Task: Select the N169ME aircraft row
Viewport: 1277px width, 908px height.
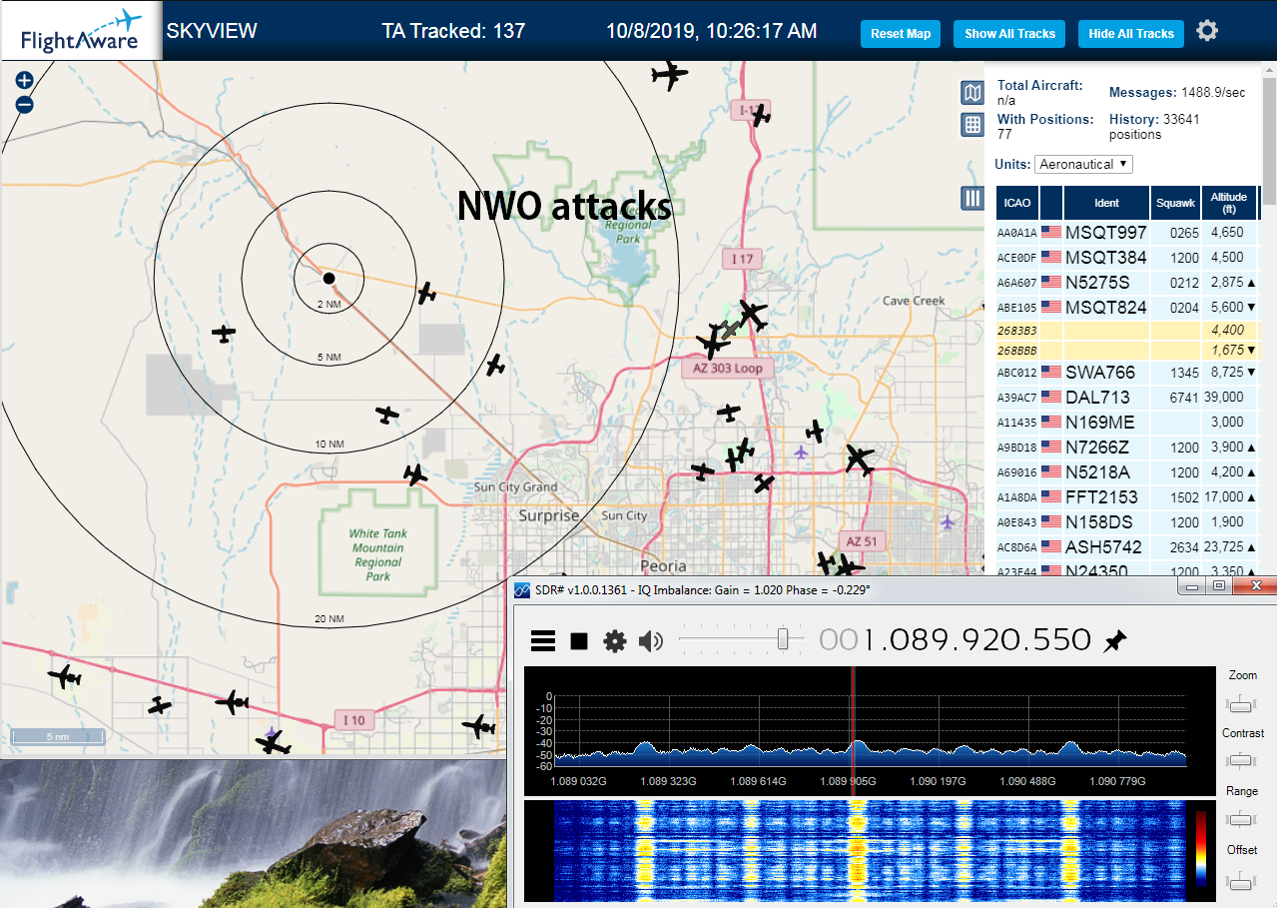Action: click(1126, 423)
